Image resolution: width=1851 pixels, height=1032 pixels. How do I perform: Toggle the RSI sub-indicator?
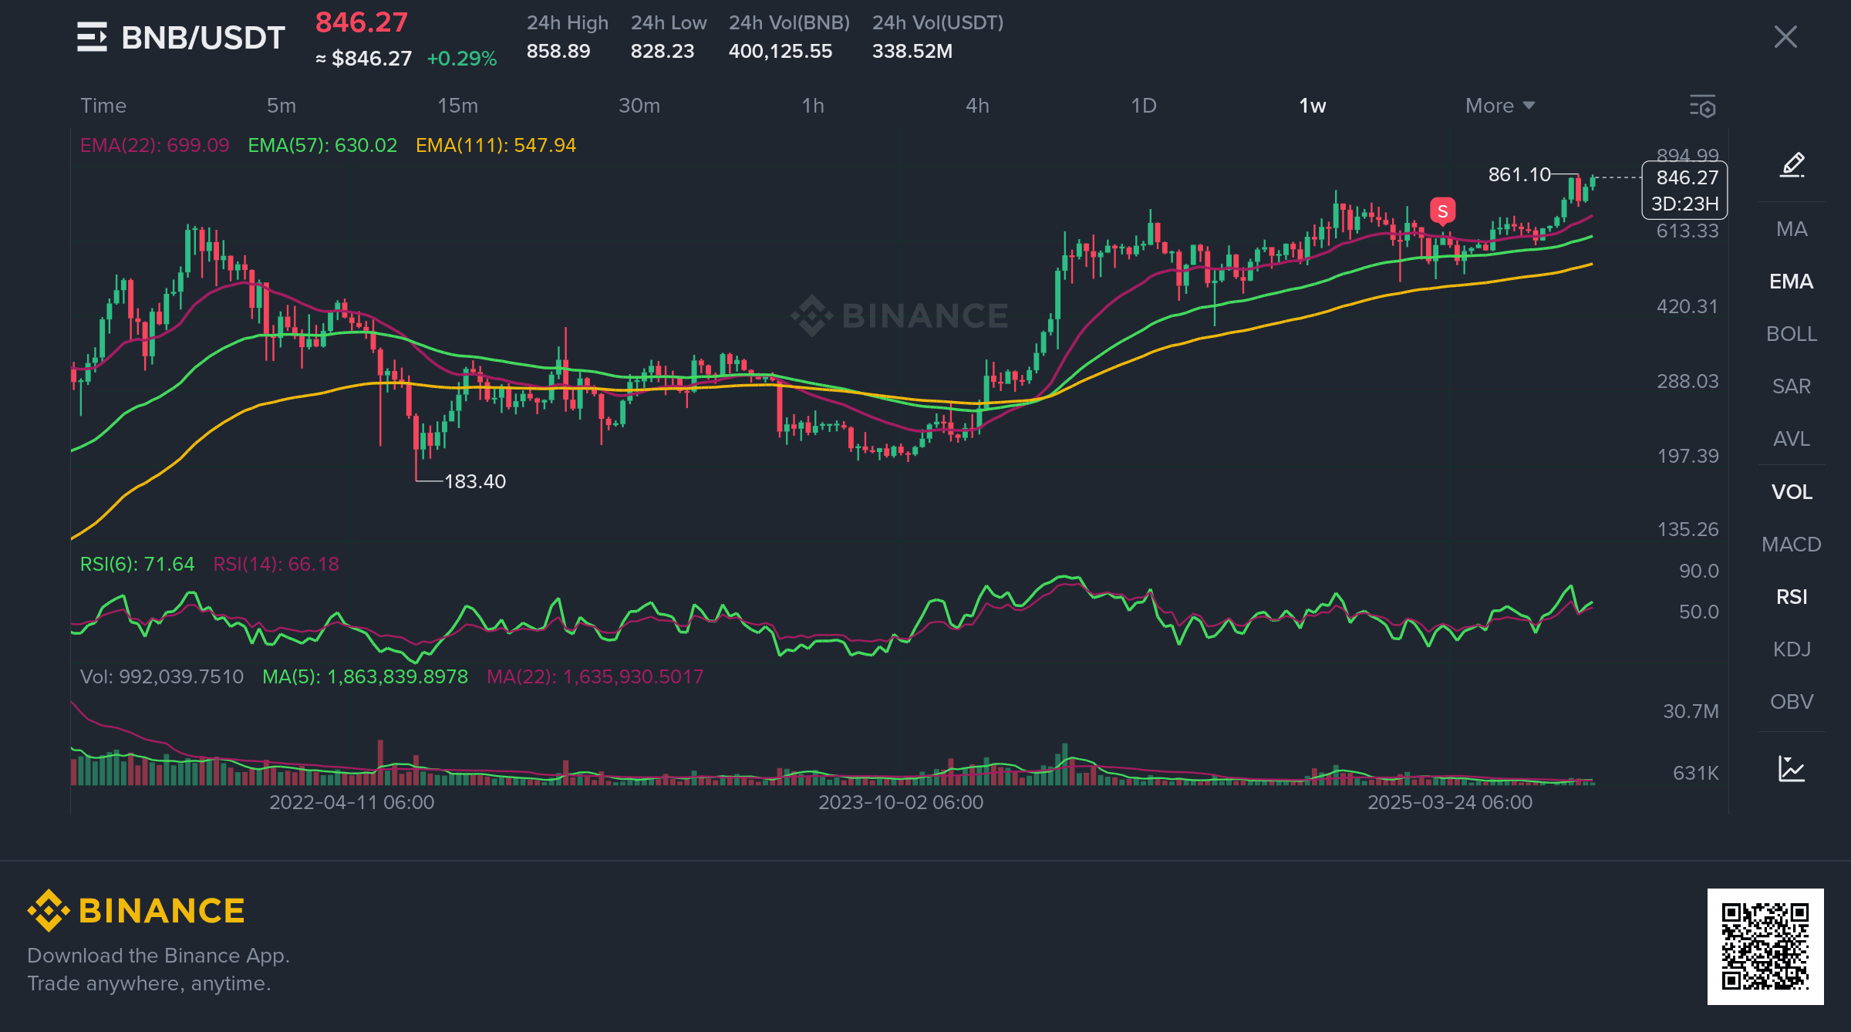tap(1792, 597)
